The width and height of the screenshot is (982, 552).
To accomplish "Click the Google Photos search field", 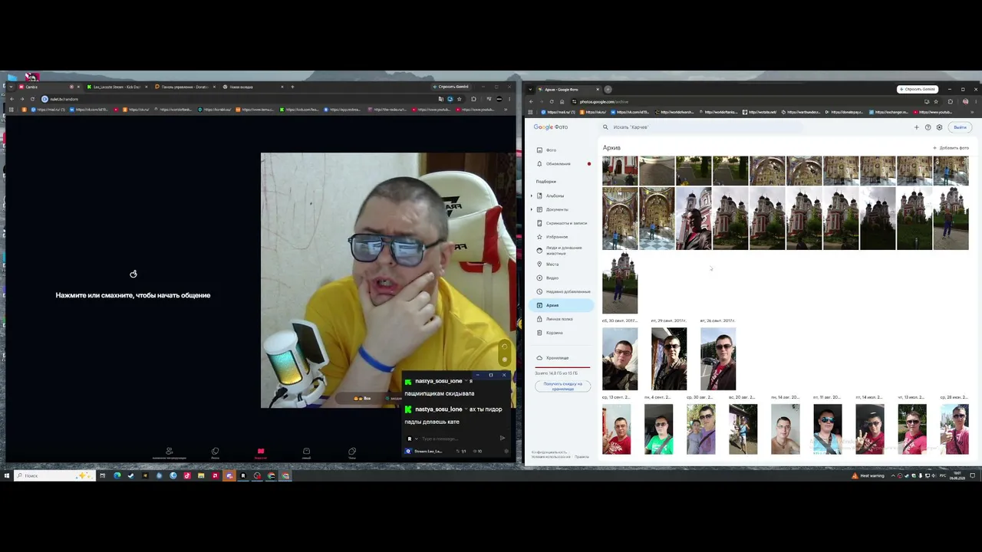I will pyautogui.click(x=702, y=127).
